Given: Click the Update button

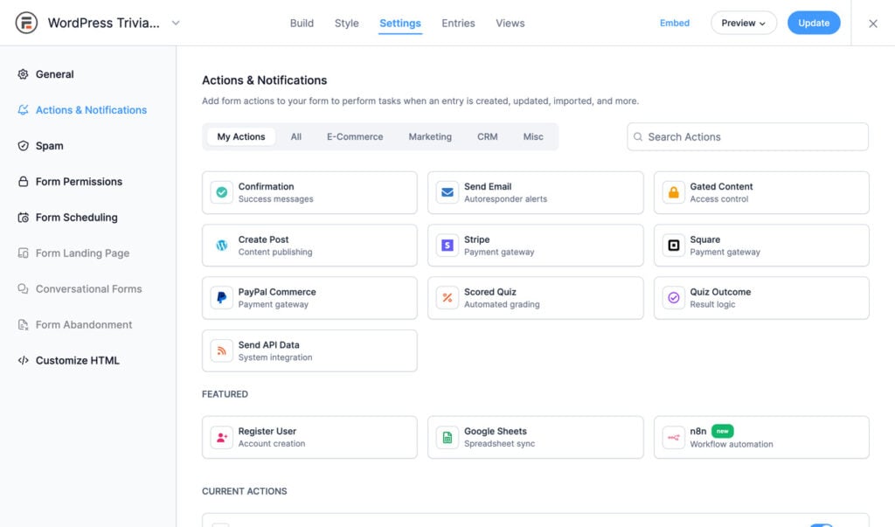Looking at the screenshot, I should click(814, 23).
